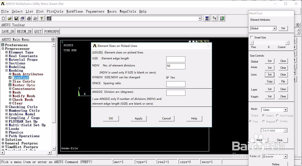Click Apply in the Element Sizes dialog
302x166 pixels.
tap(139, 118)
